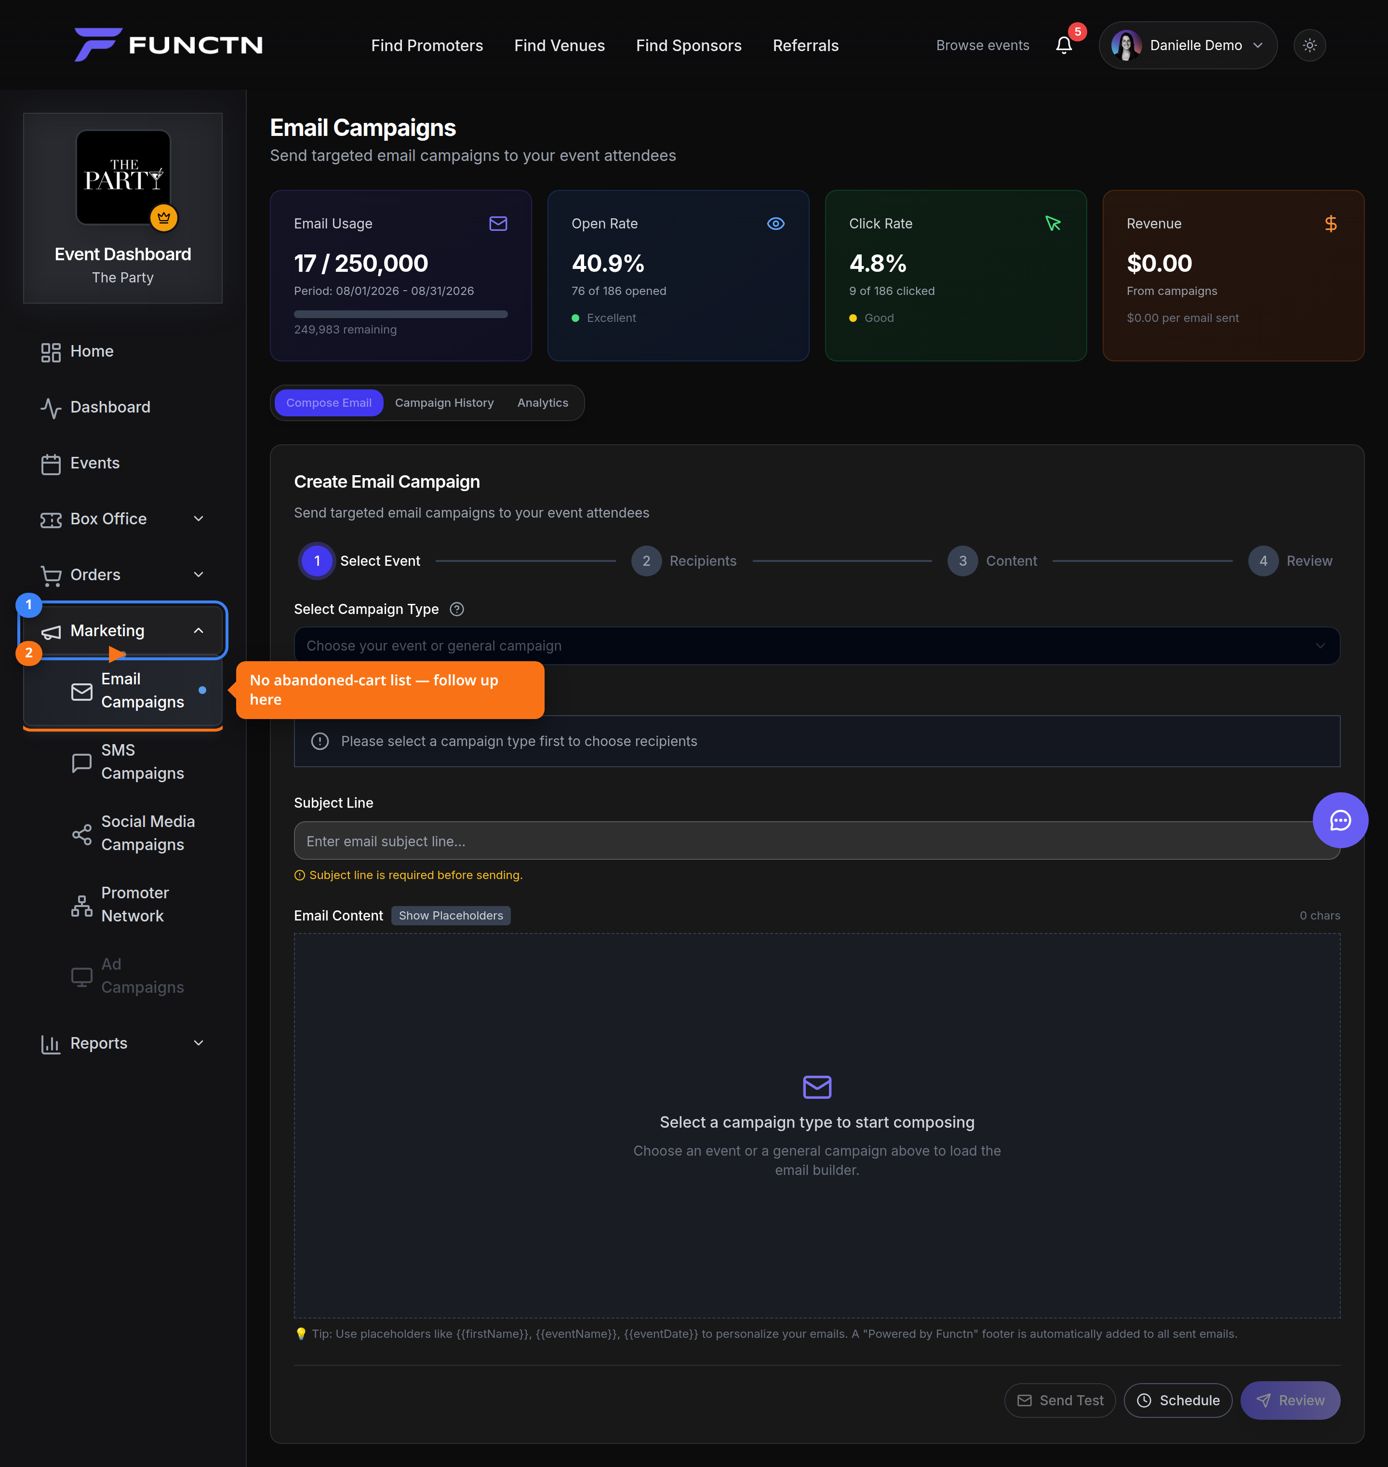Viewport: 1388px width, 1467px height.
Task: Click the "9 of 186 clicked" text
Action: [892, 291]
